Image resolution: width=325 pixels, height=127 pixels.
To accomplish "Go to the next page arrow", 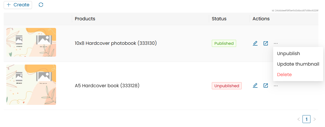I will 314,119.
